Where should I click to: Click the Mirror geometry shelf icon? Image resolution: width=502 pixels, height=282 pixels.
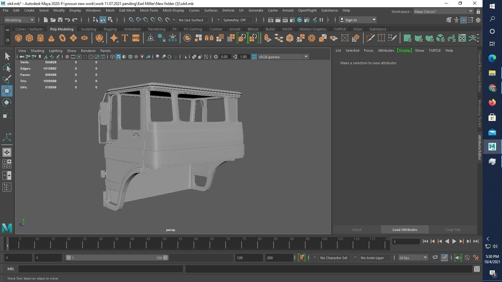[209, 38]
